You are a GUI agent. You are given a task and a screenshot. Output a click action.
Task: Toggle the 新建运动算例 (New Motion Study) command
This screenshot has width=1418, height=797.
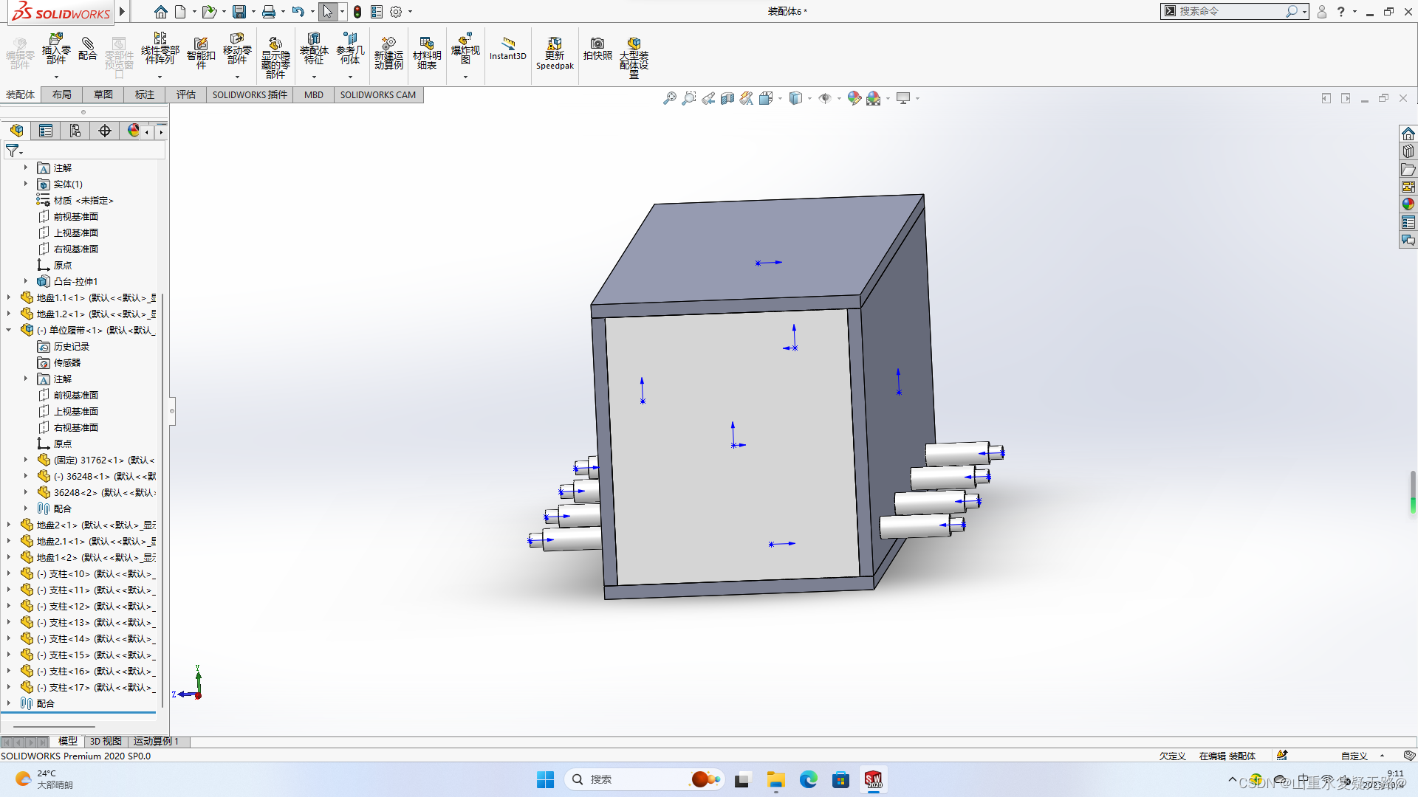tap(389, 50)
